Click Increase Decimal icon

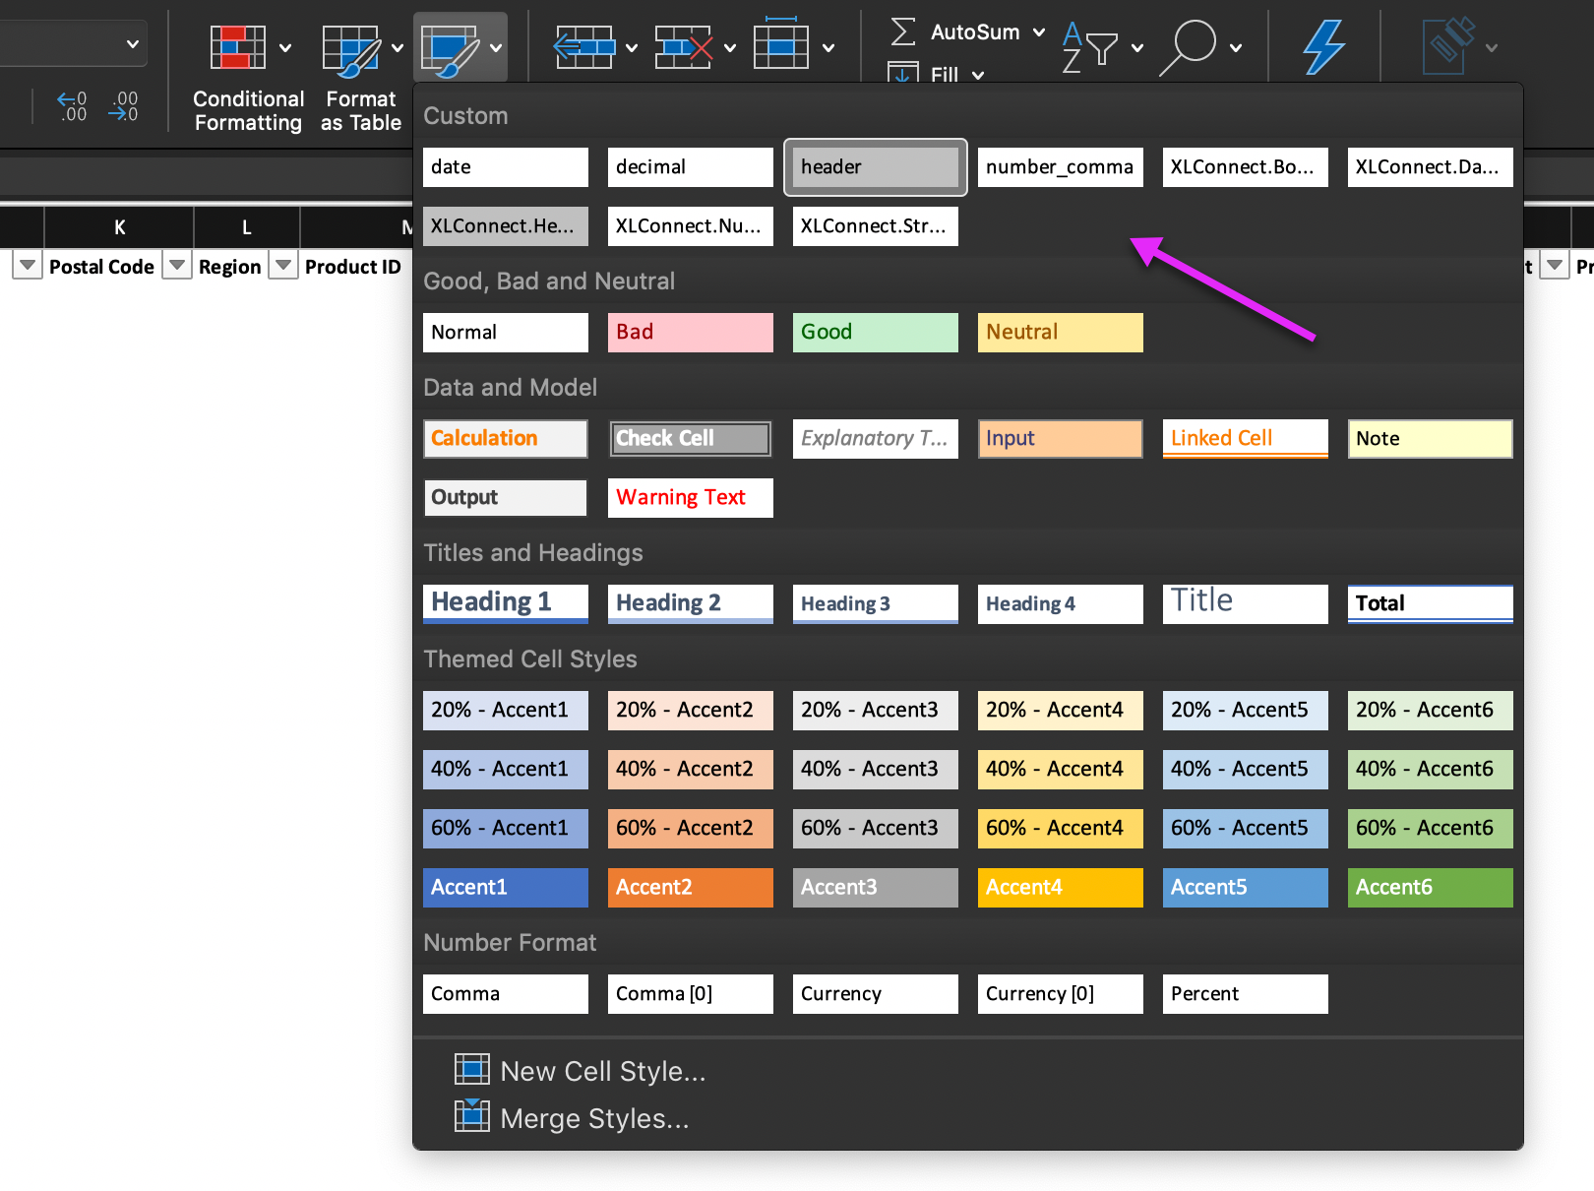tap(72, 105)
